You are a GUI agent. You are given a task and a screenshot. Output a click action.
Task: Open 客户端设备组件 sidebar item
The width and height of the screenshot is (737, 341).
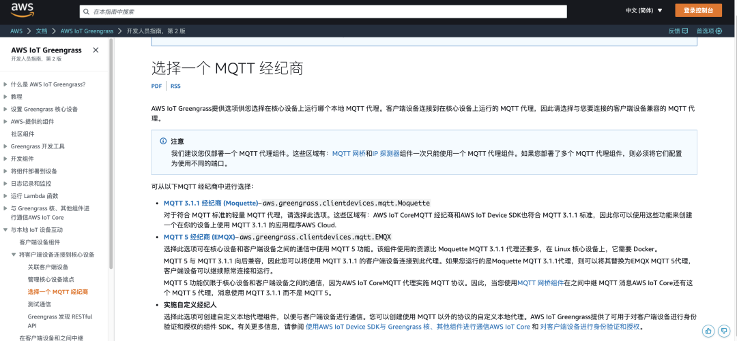40,242
